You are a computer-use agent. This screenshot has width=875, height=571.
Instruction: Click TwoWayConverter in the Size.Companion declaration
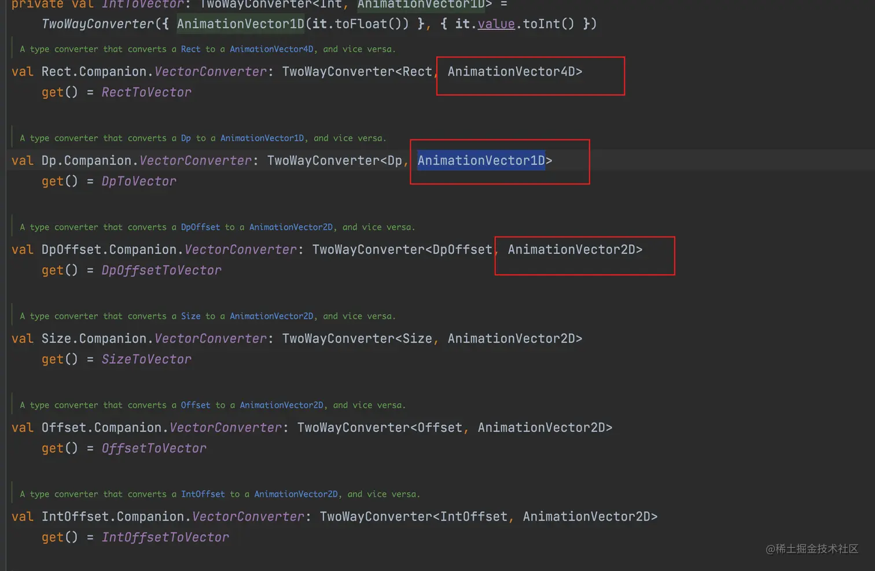[x=339, y=339]
